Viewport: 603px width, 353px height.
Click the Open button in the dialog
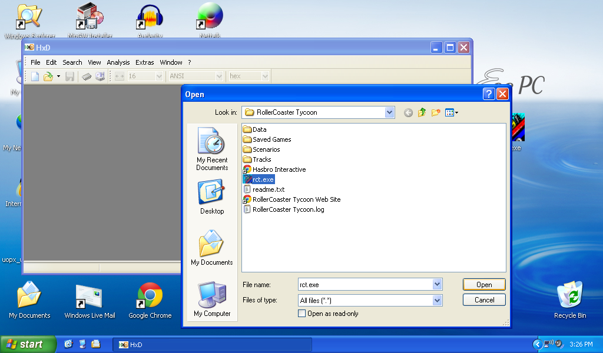coord(484,285)
